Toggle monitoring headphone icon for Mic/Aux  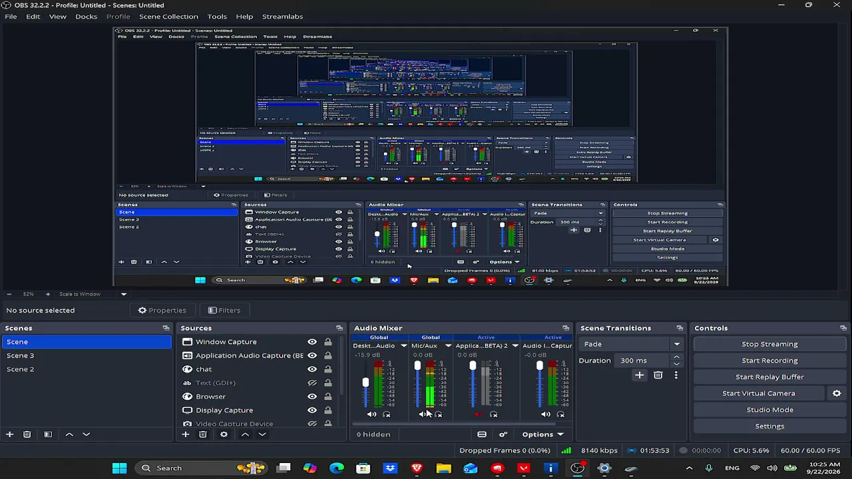coord(438,414)
